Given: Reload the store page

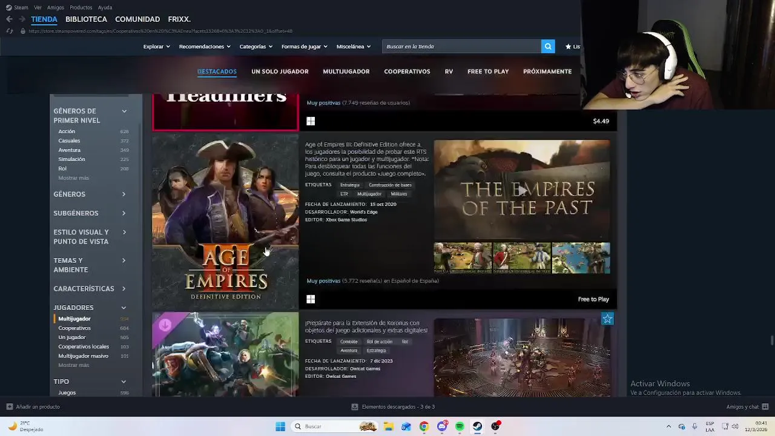Looking at the screenshot, I should (9, 31).
